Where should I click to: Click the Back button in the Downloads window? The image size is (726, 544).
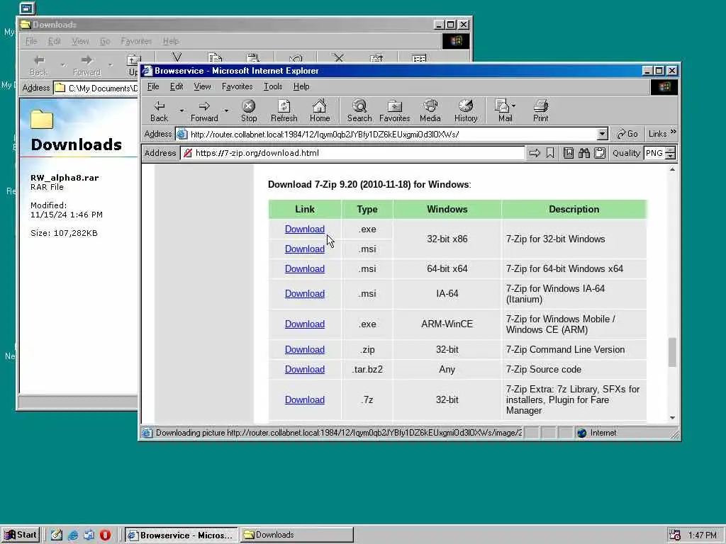click(38, 64)
